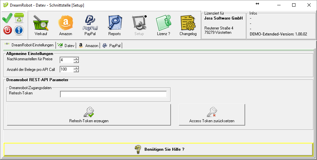
Task: Open the Changelog toolbar icon
Action: point(188,26)
